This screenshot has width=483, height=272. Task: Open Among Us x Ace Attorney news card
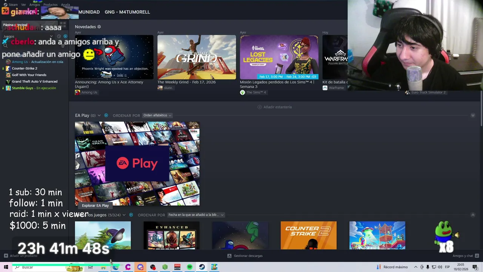point(114,57)
